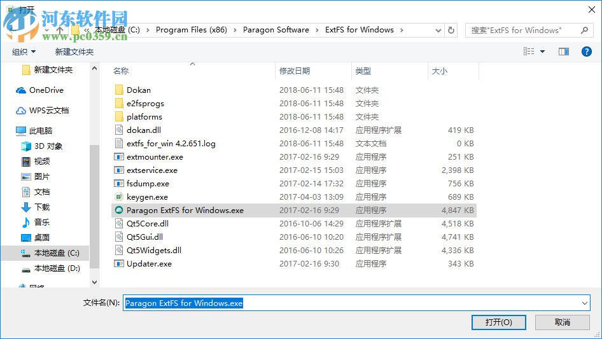Open 新建文件夹 in the sidebar
The image size is (602, 339).
click(x=47, y=70)
